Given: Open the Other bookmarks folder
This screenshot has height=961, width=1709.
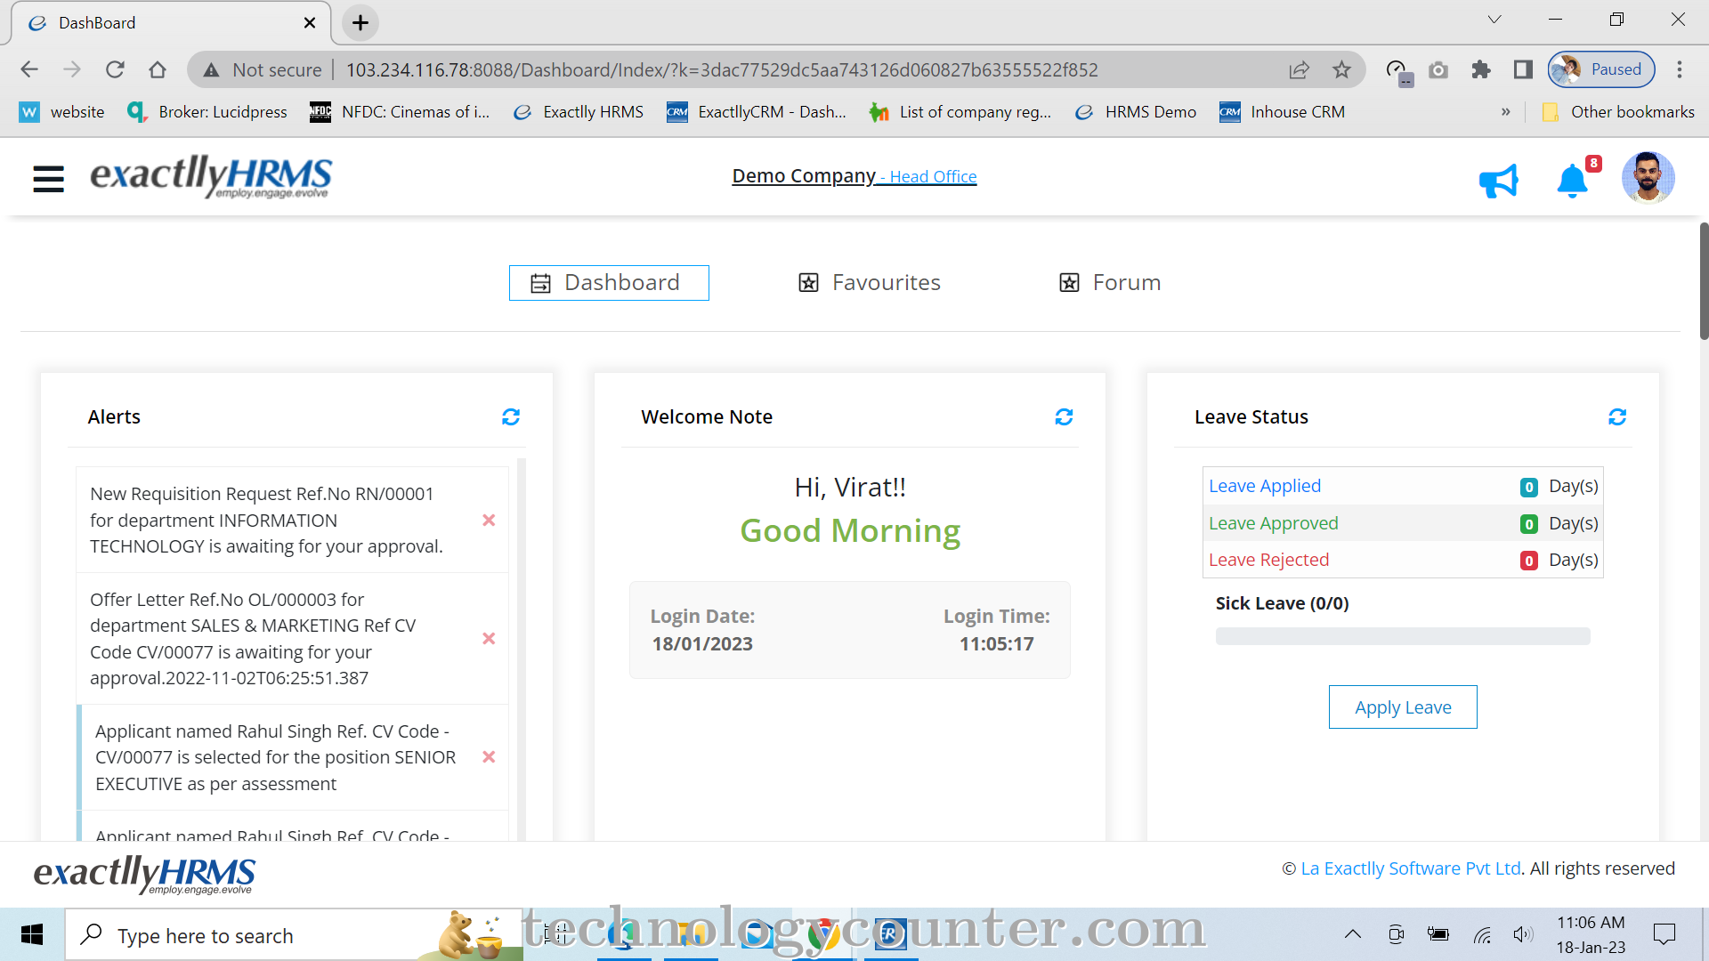Looking at the screenshot, I should 1618,112.
